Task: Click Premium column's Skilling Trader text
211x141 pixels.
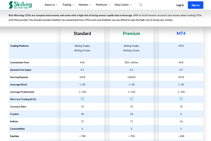Action: click(131, 46)
